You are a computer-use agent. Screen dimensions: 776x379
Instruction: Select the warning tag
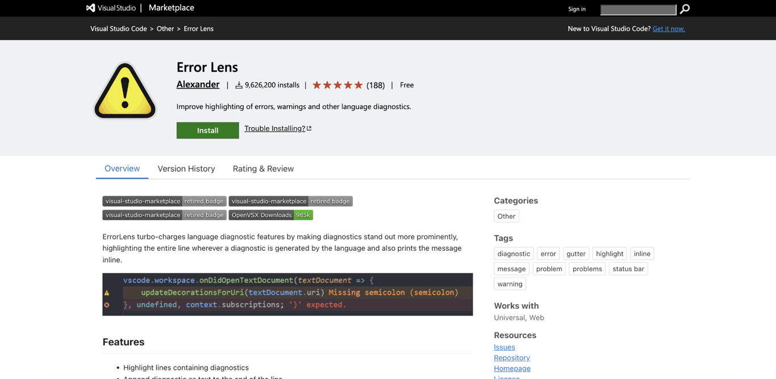coord(510,284)
